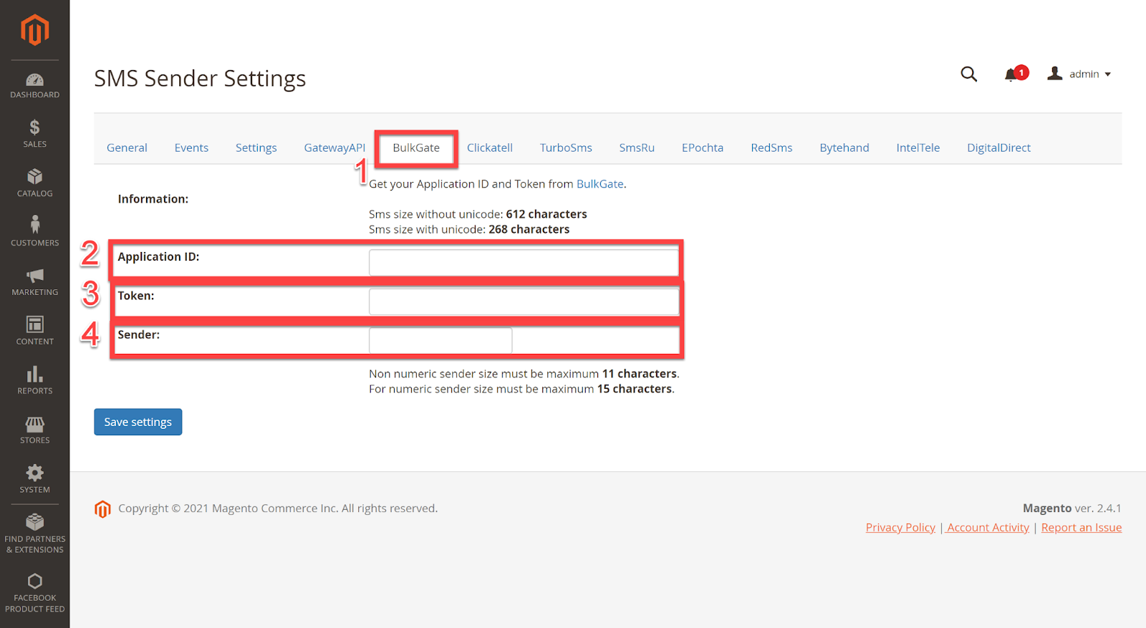
Task: Switch to the EPochta tab
Action: (x=703, y=148)
